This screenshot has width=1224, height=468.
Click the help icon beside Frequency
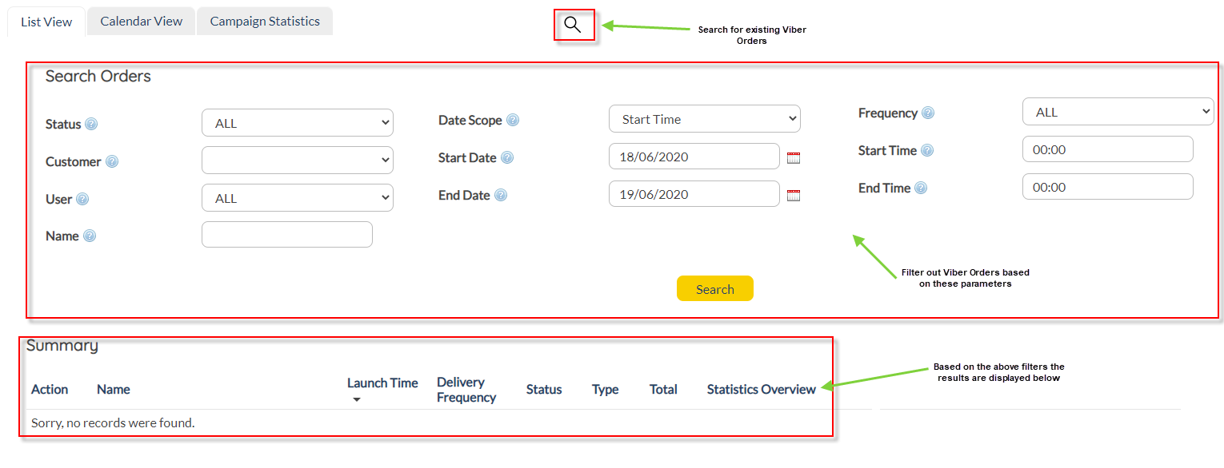click(x=928, y=113)
